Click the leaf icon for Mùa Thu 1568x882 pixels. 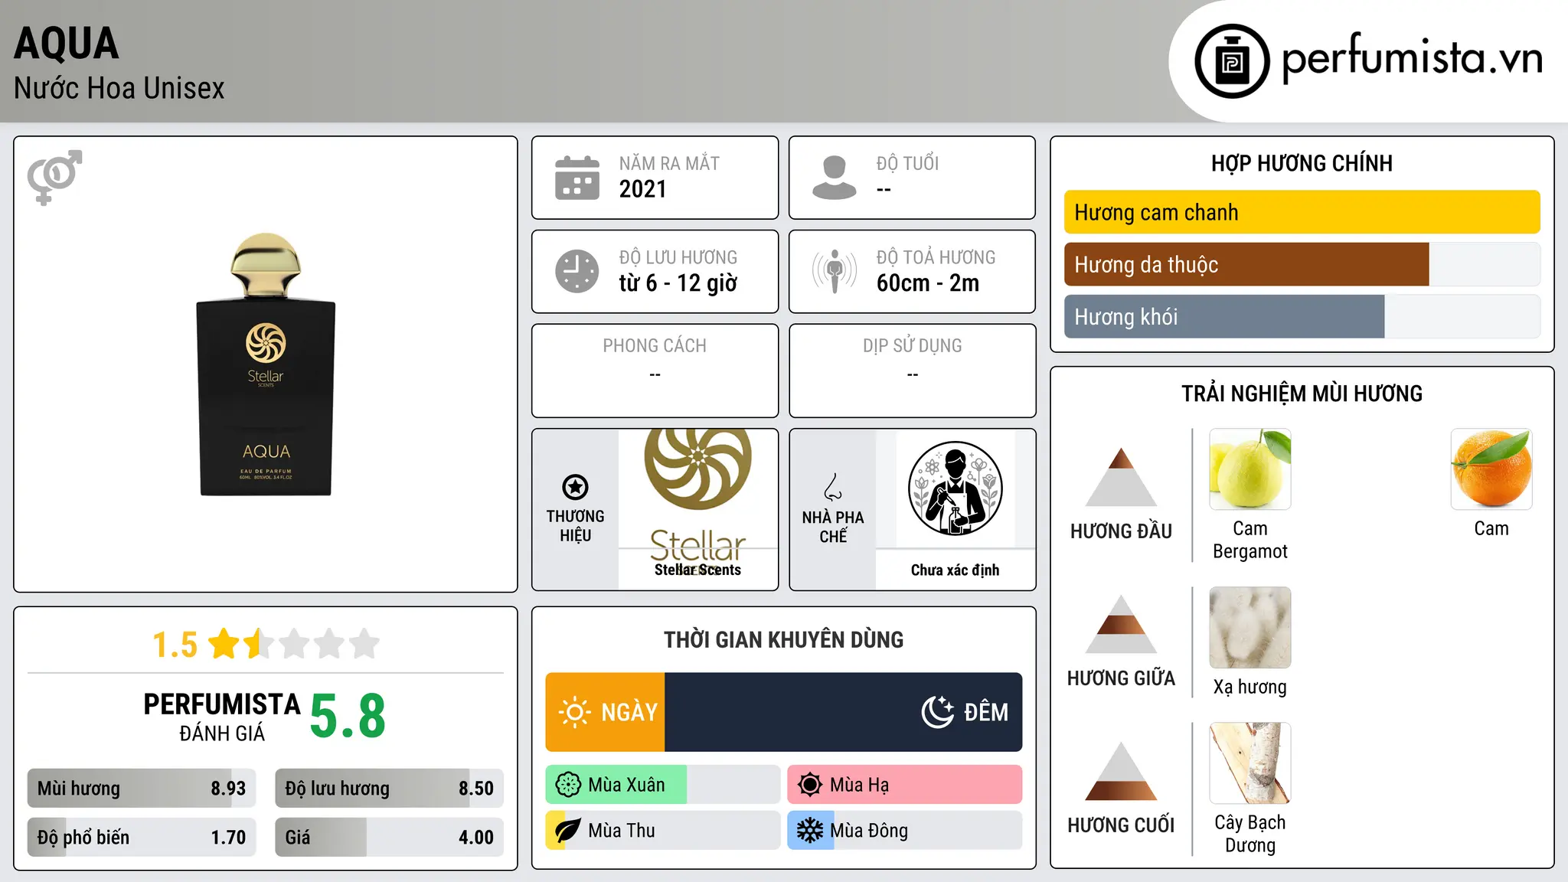568,831
